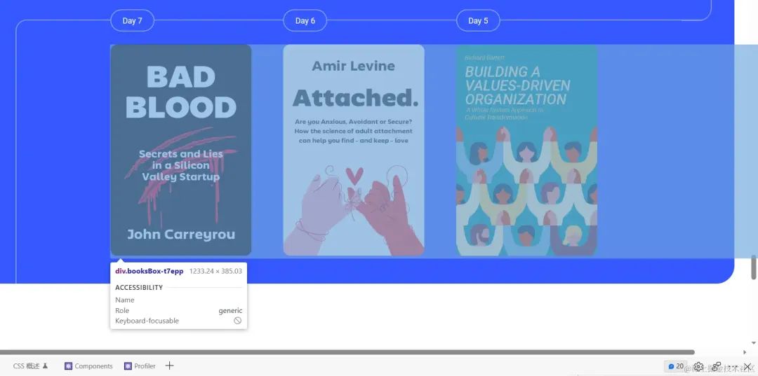The height and width of the screenshot is (376, 758).
Task: Click the plus icon to add tool tab
Action: [x=169, y=365]
